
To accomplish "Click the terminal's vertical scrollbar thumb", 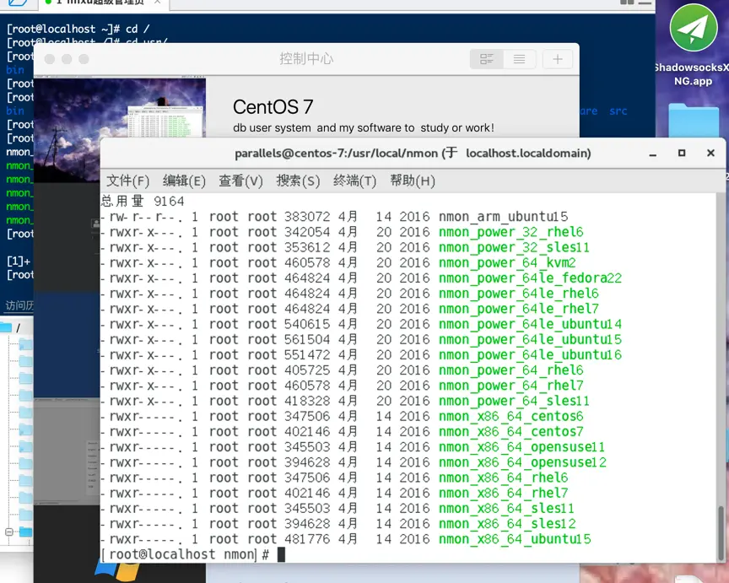I will point(721,532).
